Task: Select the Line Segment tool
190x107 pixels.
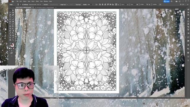Action: tap(13, 17)
